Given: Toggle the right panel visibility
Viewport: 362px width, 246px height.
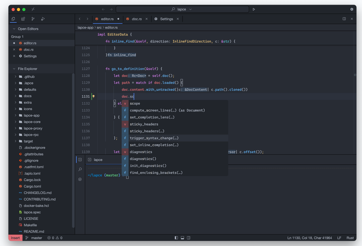Looking at the screenshot, I should (x=189, y=238).
